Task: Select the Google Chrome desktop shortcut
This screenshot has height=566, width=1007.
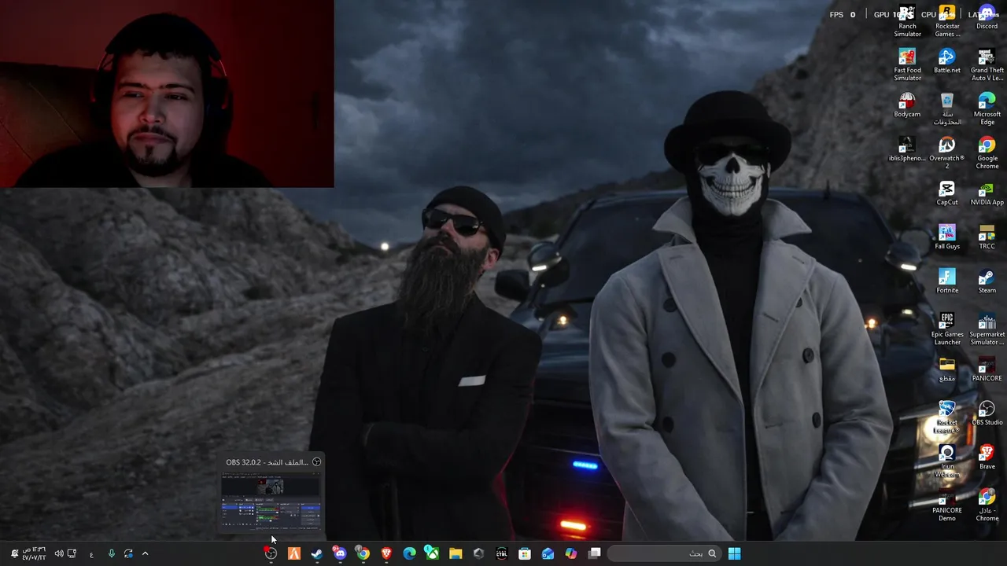Action: (x=987, y=153)
